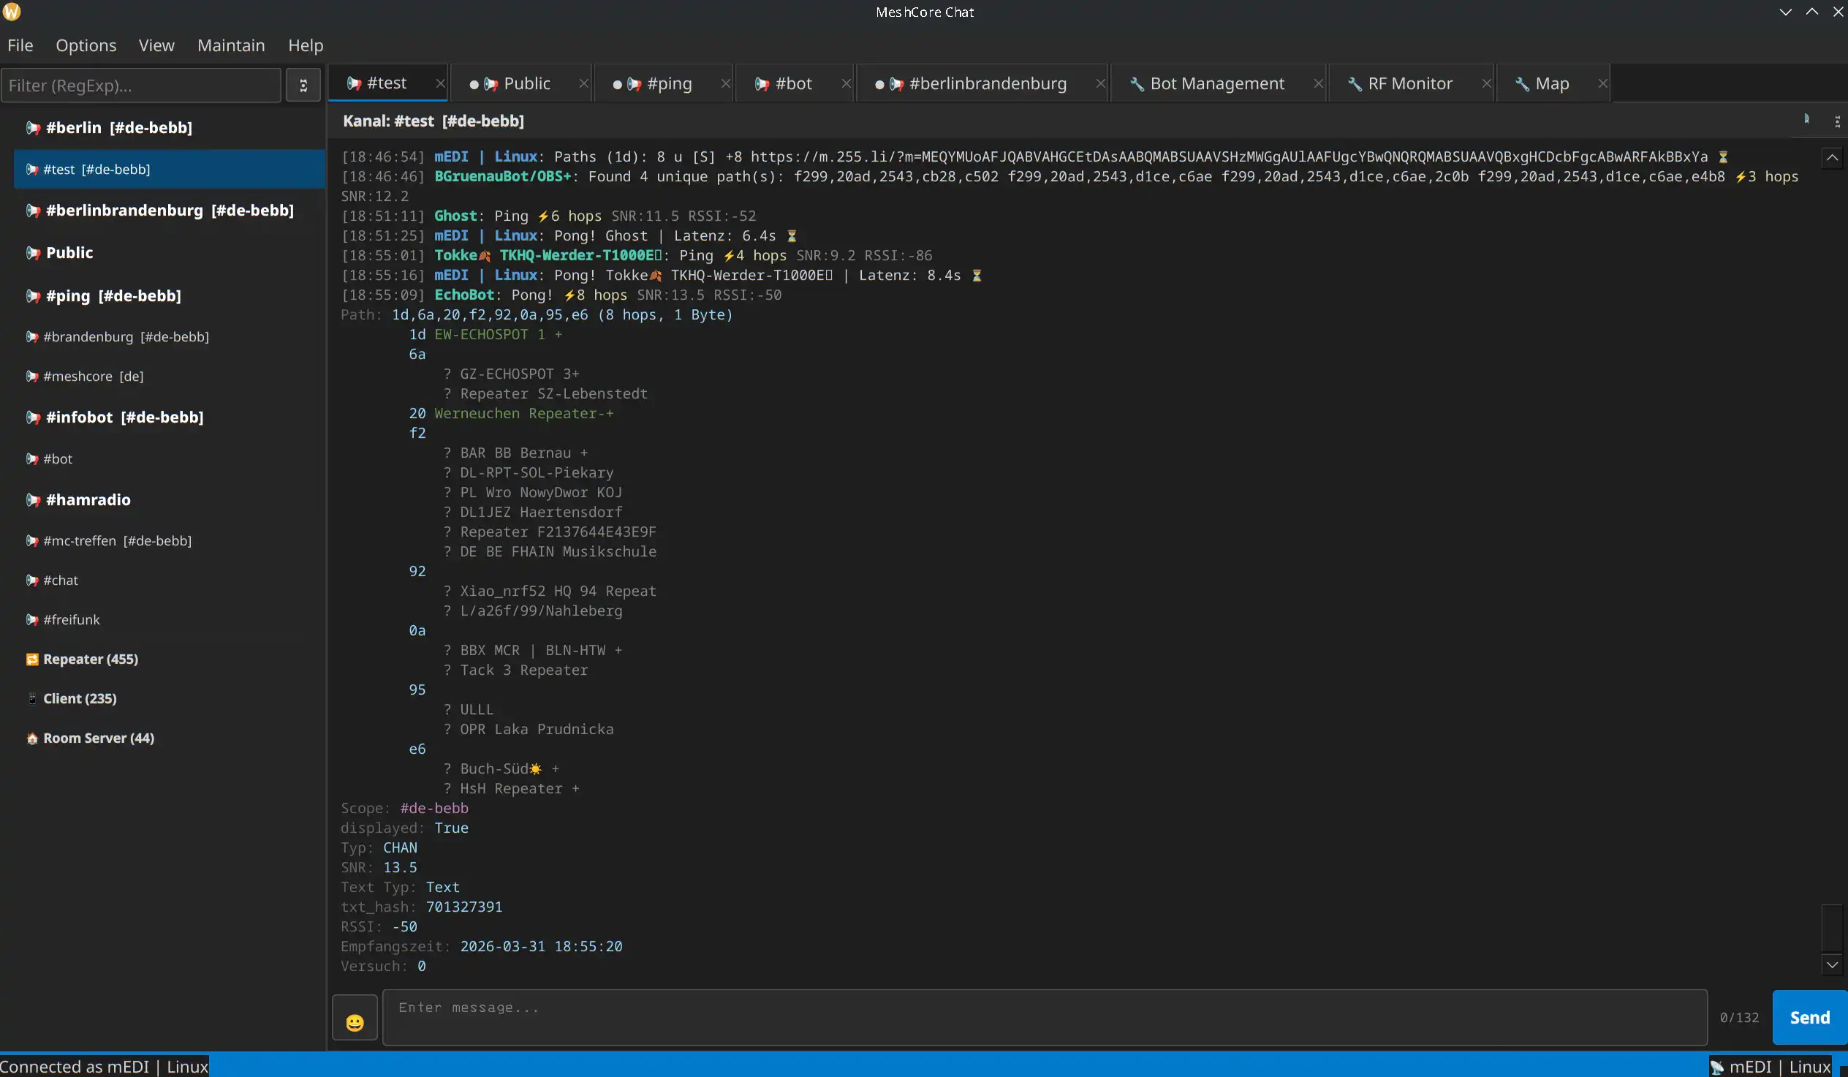Switch to the Bot Management tab

coord(1216,83)
